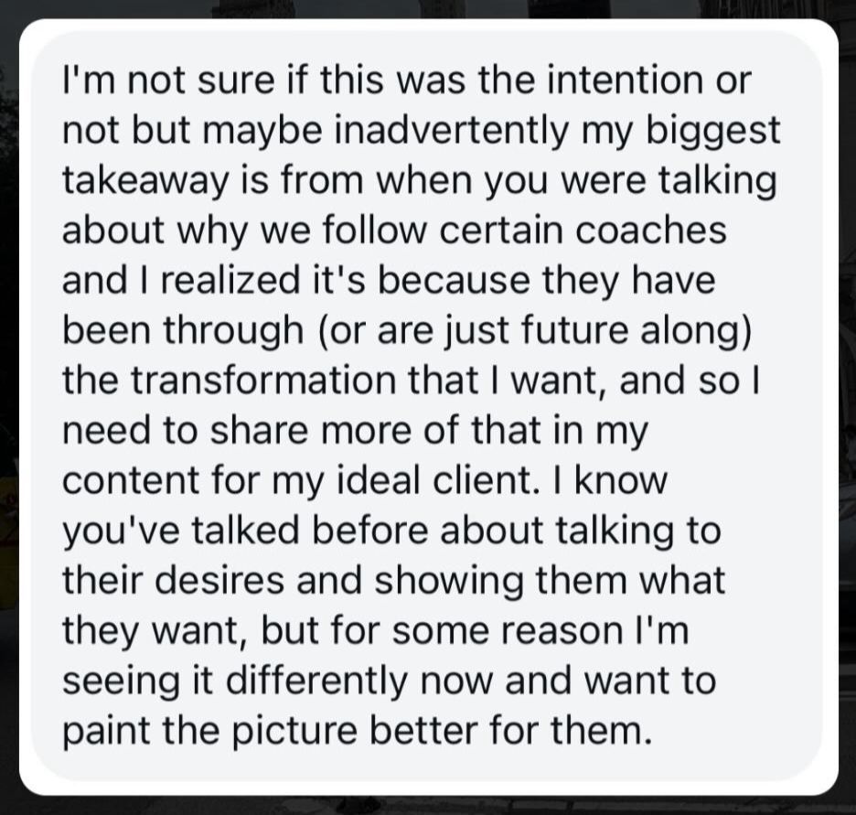856x815 pixels.
Task: Select the word "because" in the text
Action: tap(454, 281)
